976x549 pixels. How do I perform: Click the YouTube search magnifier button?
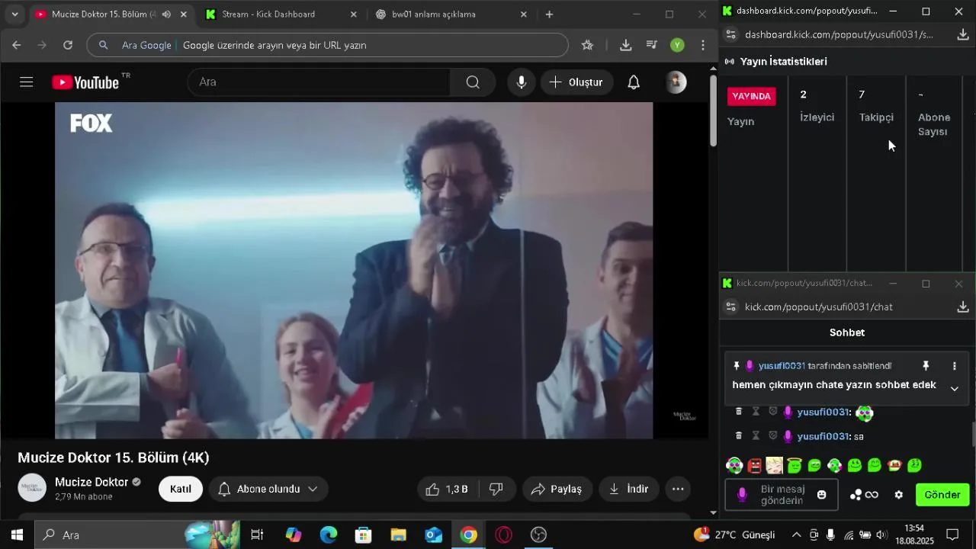[473, 82]
